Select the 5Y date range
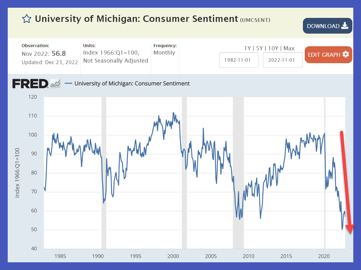This screenshot has width=361, height=270. tap(259, 48)
